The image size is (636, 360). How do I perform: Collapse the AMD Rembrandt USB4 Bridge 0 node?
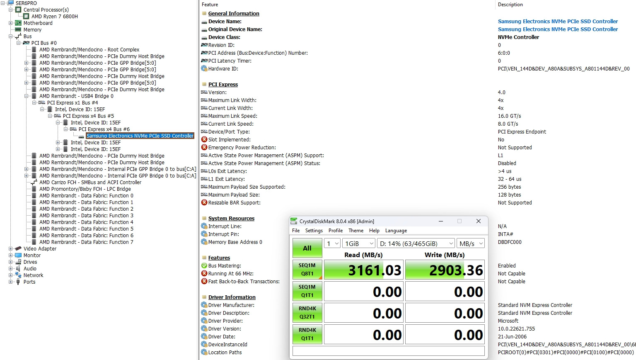click(x=27, y=96)
